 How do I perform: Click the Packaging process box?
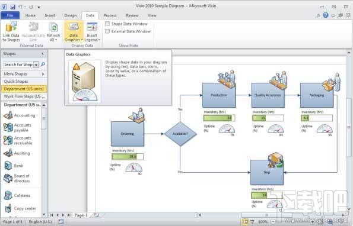[x=317, y=95]
